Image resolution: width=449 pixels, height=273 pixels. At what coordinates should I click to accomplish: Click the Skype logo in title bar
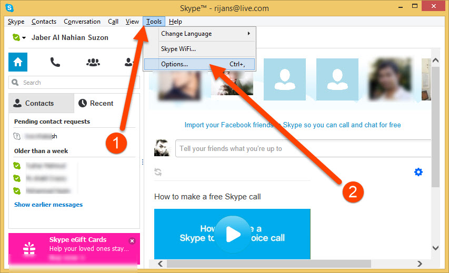click(x=9, y=8)
